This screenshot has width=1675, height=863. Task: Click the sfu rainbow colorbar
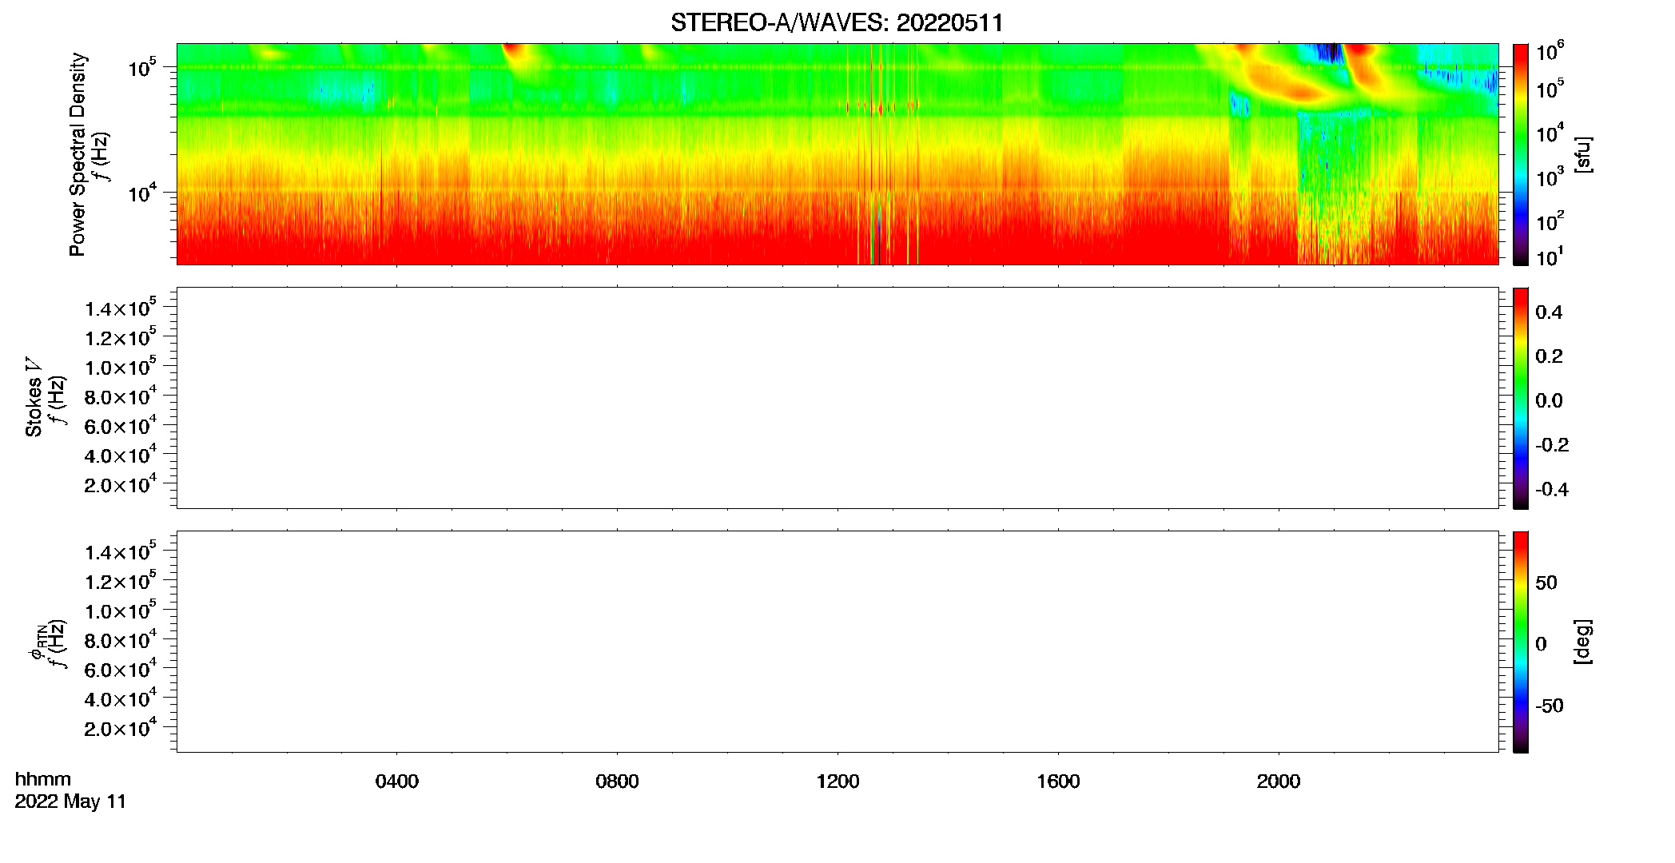click(1521, 154)
